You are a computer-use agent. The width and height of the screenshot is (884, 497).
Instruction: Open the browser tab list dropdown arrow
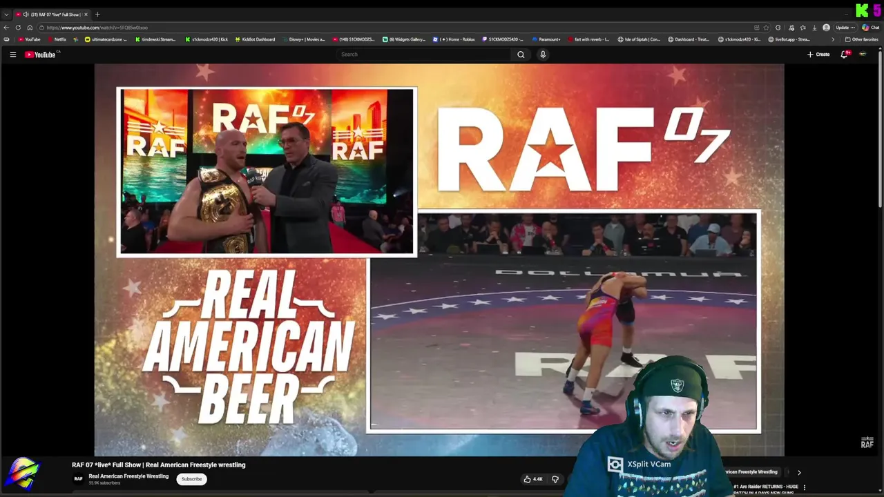pyautogui.click(x=6, y=14)
